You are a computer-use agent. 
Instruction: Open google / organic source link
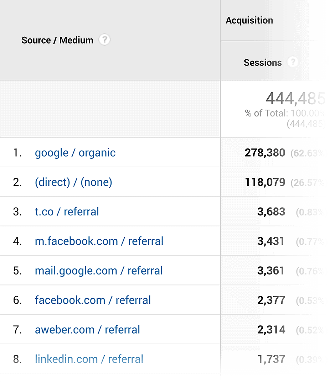coord(75,153)
